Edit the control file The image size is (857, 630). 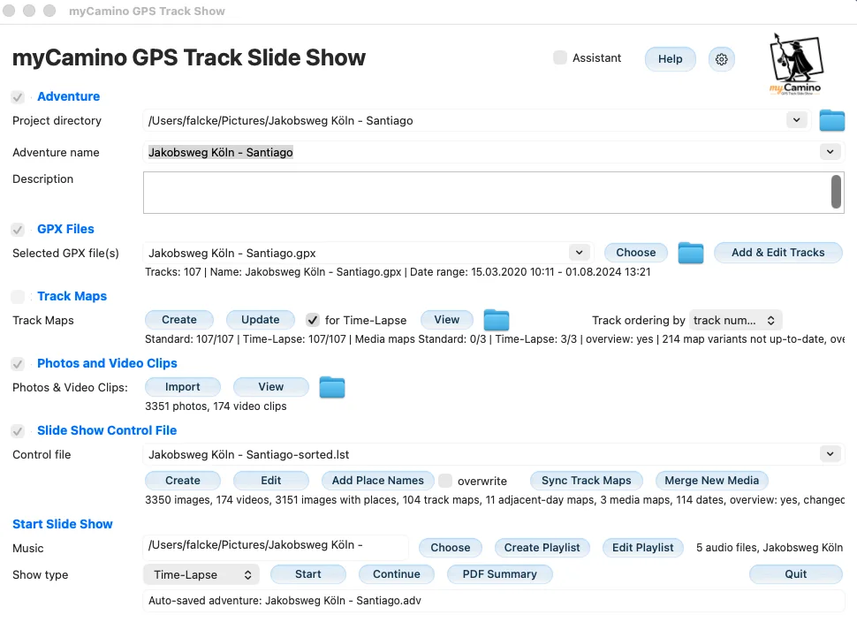[x=271, y=481]
